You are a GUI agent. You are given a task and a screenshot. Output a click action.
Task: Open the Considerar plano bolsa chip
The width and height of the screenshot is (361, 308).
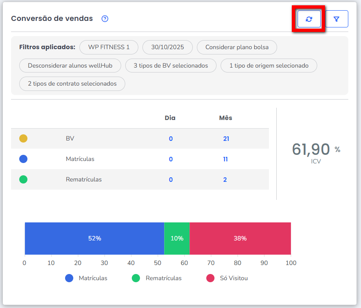pos(237,47)
